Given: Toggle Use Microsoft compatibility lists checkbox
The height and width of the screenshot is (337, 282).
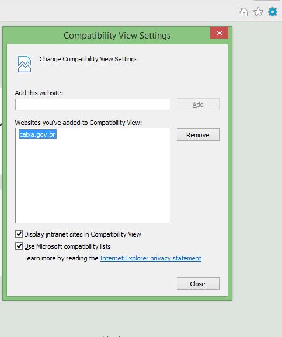Looking at the screenshot, I should click(x=19, y=246).
